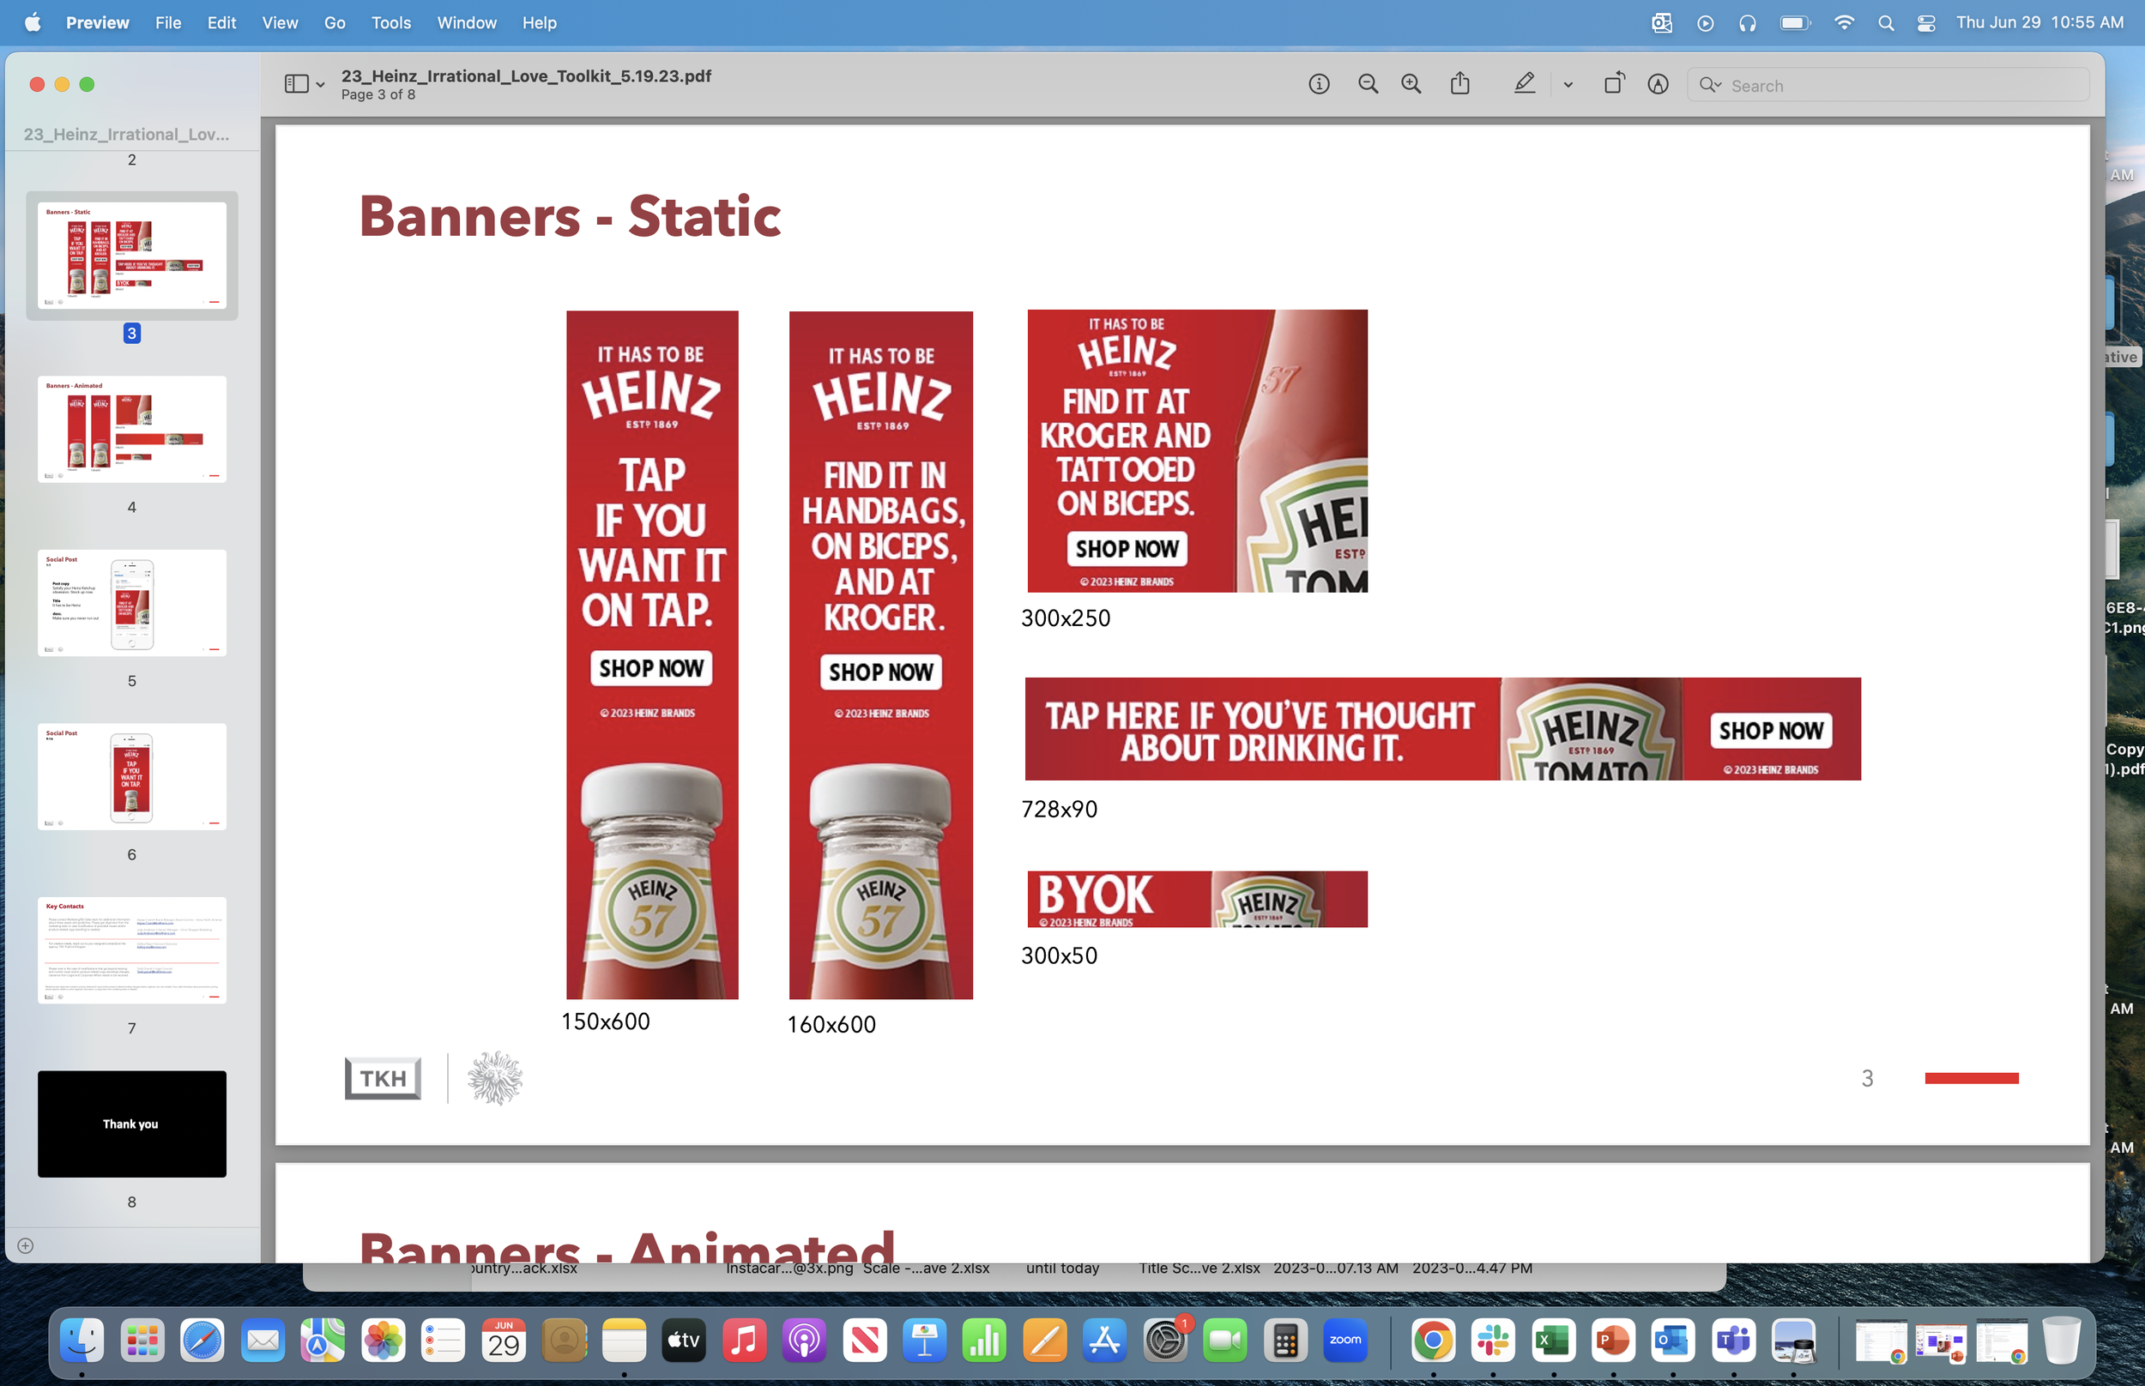
Task: Select page 8 Thank you thumbnail
Action: pos(131,1124)
